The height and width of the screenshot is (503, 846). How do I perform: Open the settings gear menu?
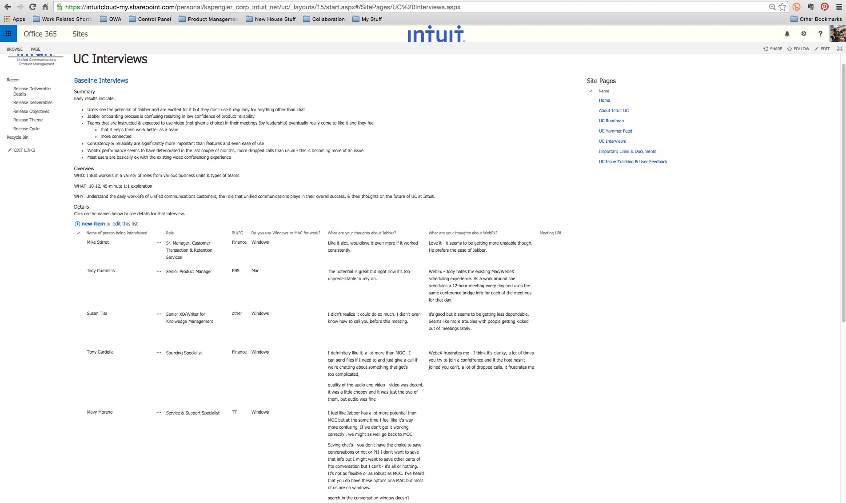click(803, 33)
